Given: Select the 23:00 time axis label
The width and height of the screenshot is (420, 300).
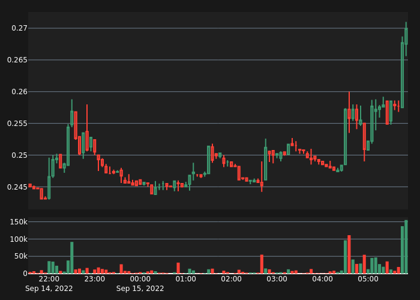Looking at the screenshot, I should [x=95, y=279].
